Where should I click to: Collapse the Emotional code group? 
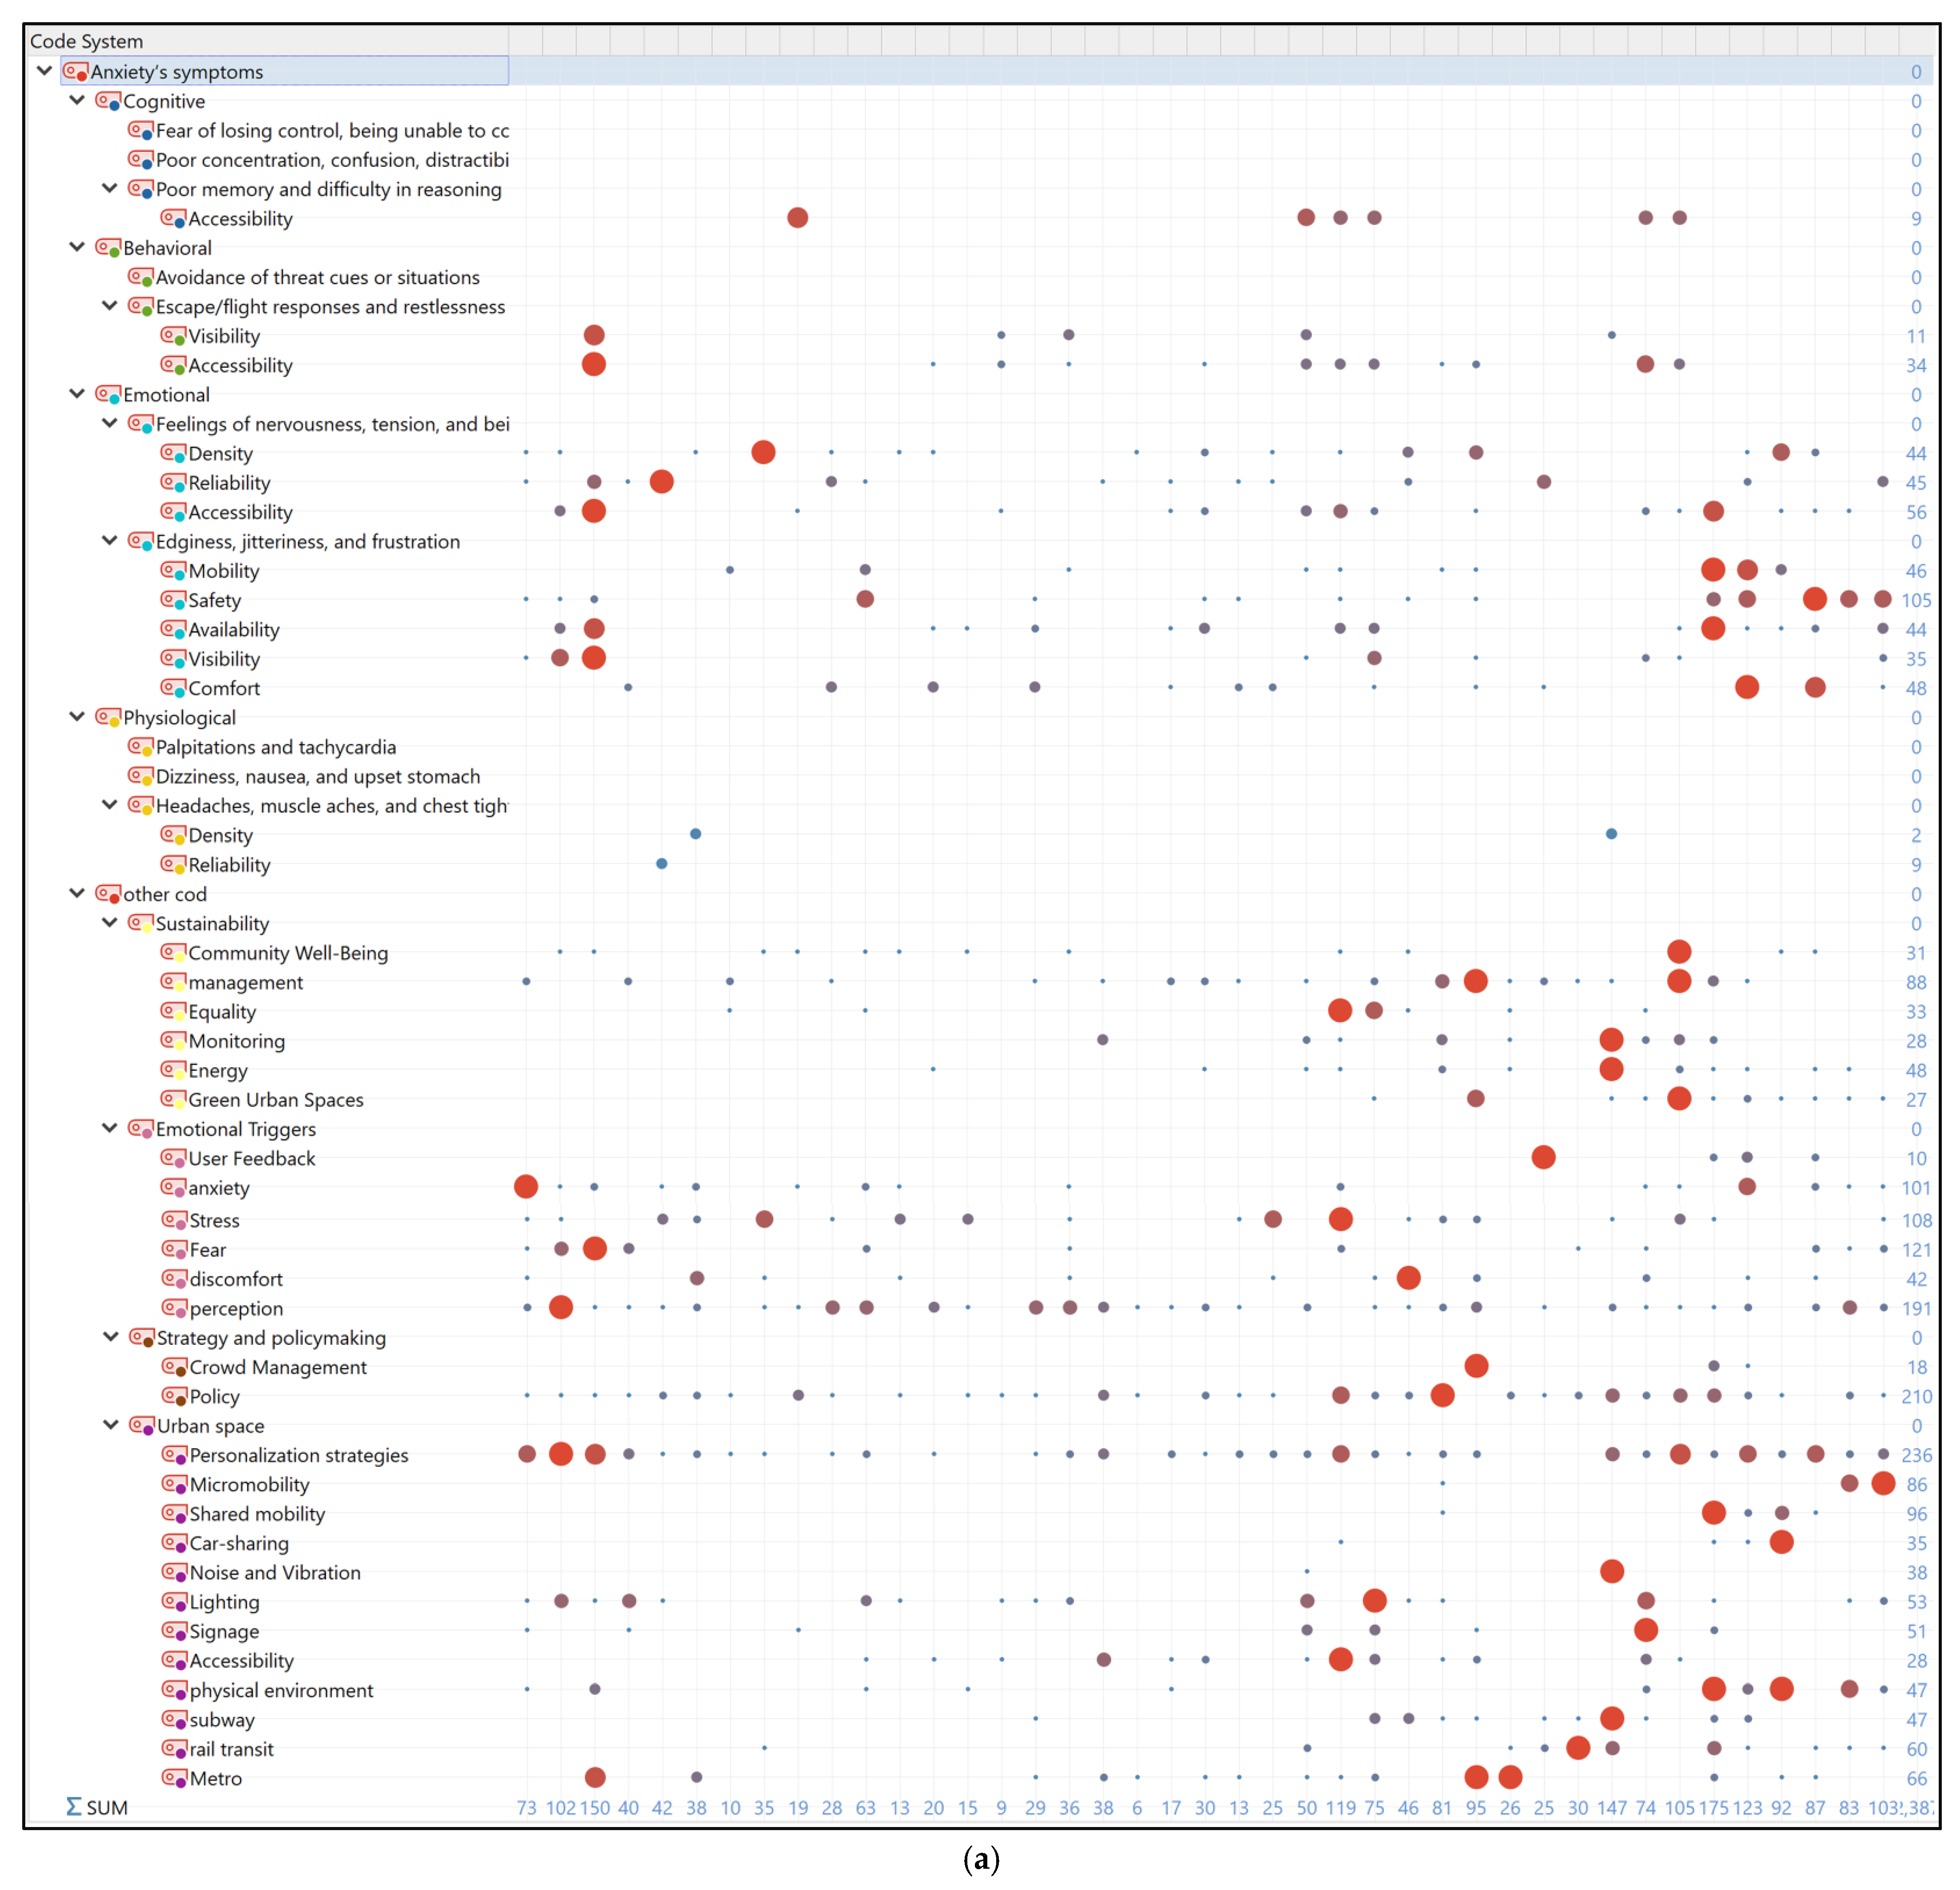[77, 394]
